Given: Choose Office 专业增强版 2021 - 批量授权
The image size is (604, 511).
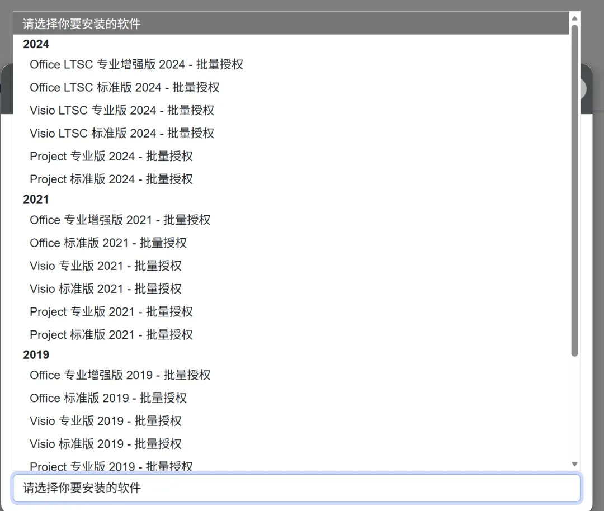Looking at the screenshot, I should point(291,220).
